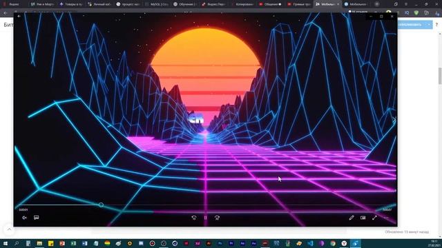Open Adobe Illustrator from the taskbar
The width and height of the screenshot is (442, 248).
(209, 243)
